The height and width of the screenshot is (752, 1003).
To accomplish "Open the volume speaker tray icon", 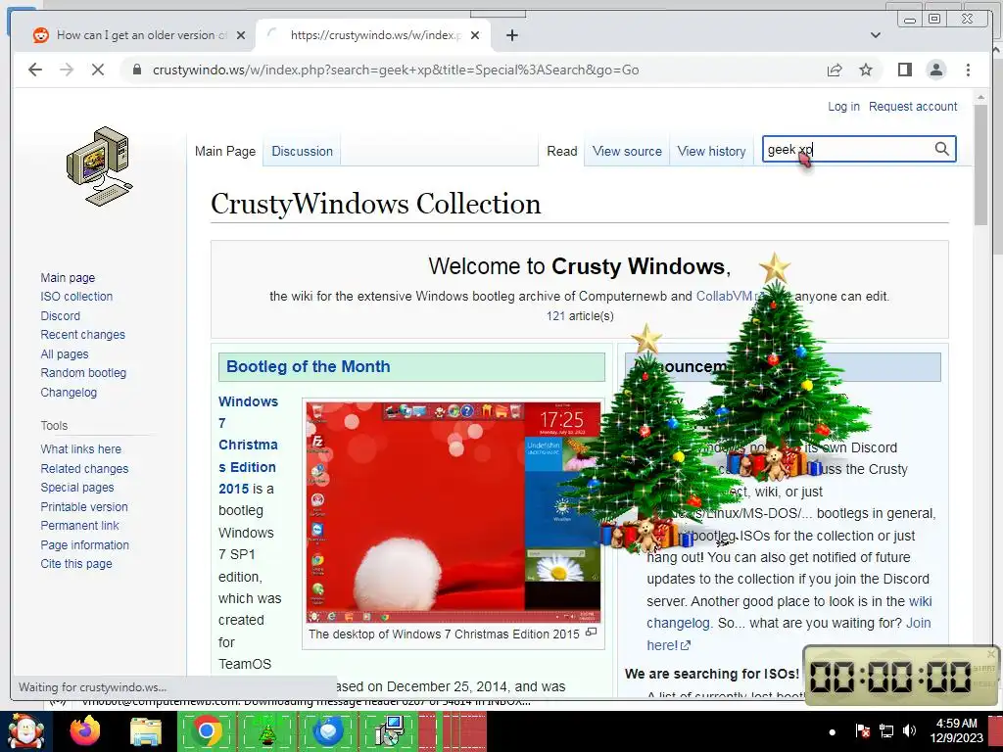I will [x=909, y=730].
